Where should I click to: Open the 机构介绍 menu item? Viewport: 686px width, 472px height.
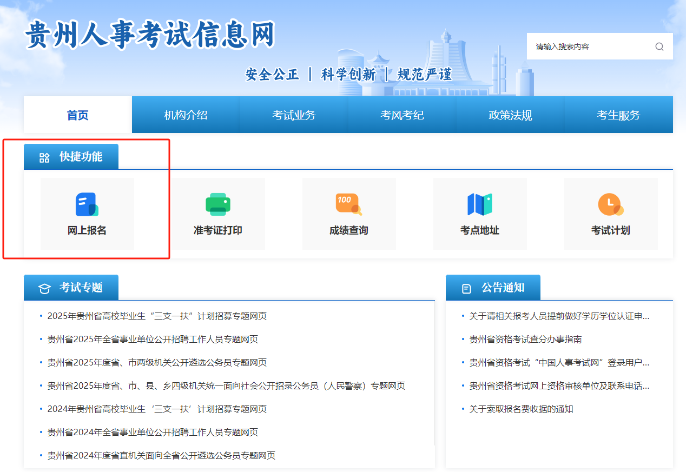(x=186, y=115)
